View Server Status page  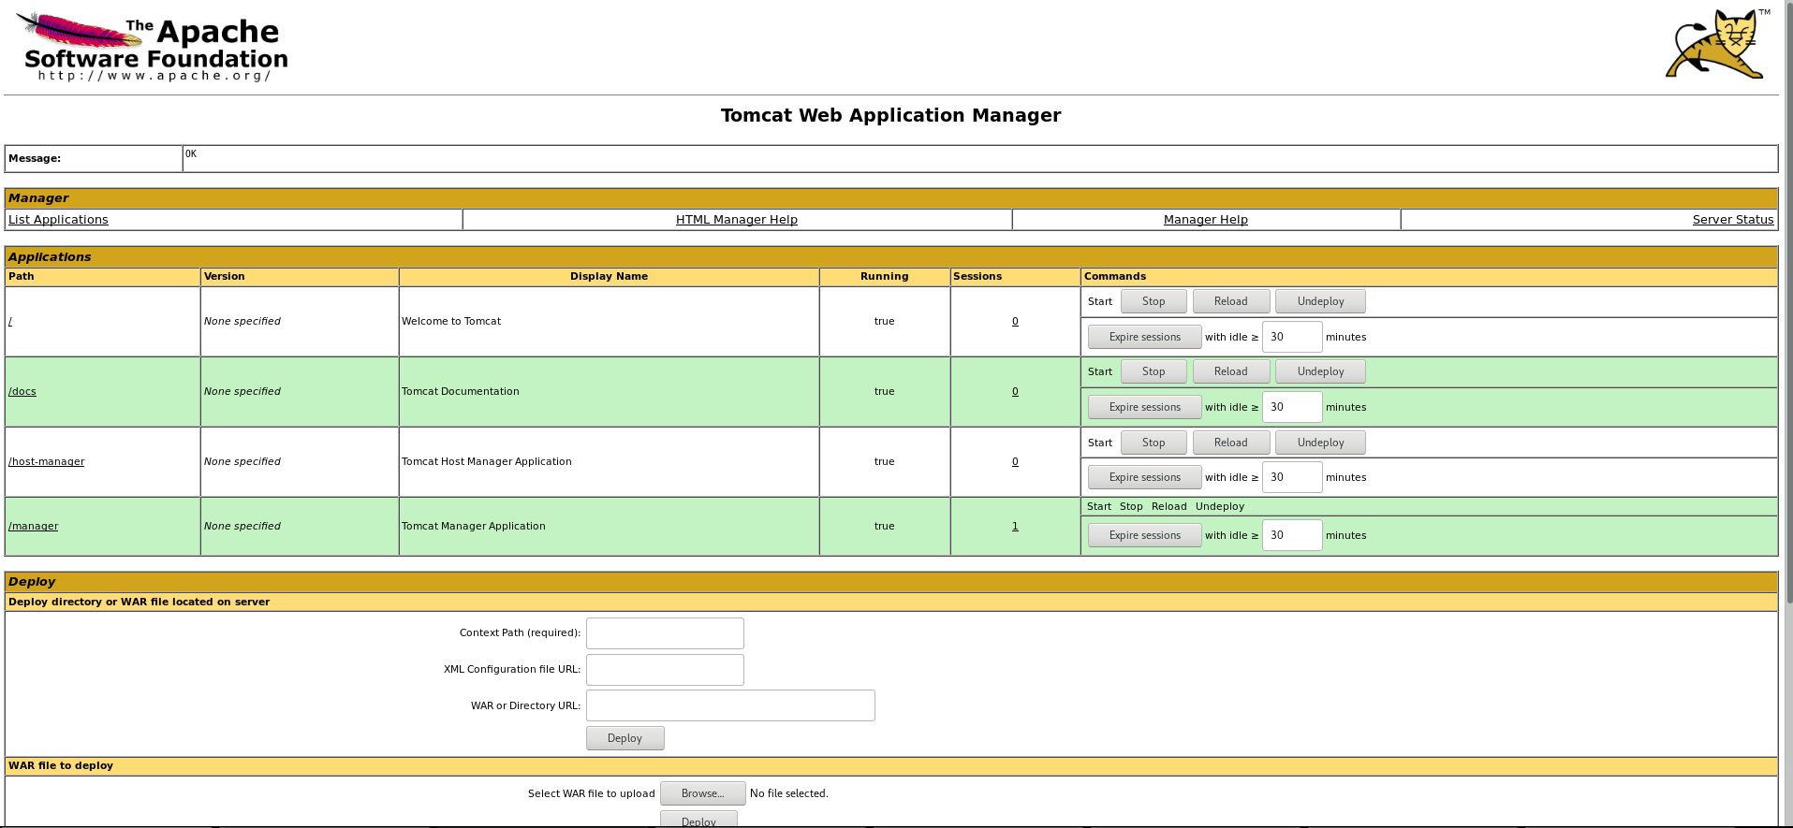[1732, 220]
